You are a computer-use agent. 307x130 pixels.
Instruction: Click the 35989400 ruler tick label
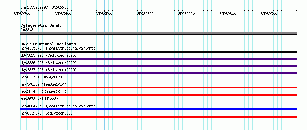click(63, 14)
